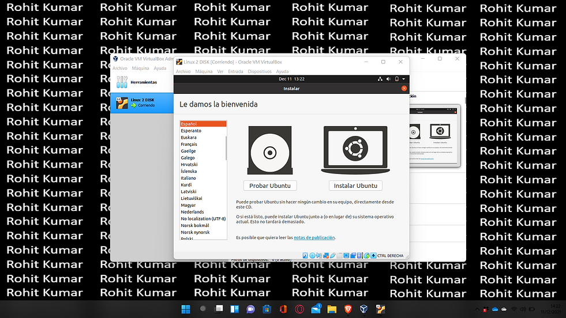Click the keyboard capture arrow icon

[x=373, y=256]
